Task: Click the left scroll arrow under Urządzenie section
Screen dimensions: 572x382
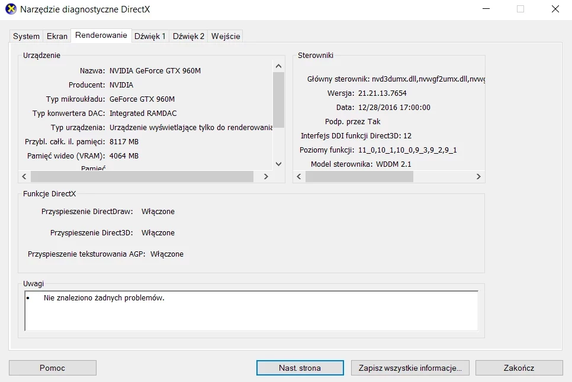Action: [24, 176]
